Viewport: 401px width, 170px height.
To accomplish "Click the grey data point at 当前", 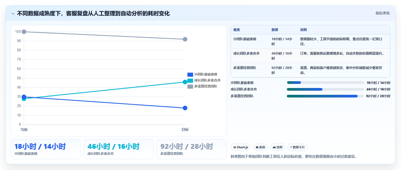I will tap(24, 32).
